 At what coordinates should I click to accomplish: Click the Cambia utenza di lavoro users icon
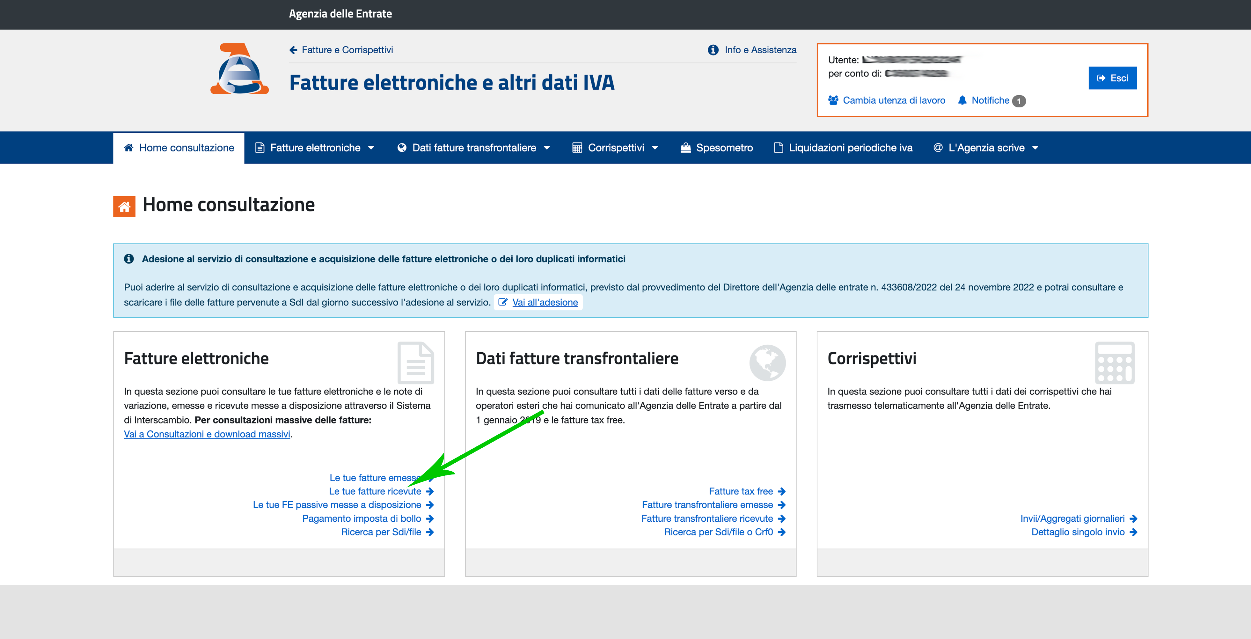point(833,100)
